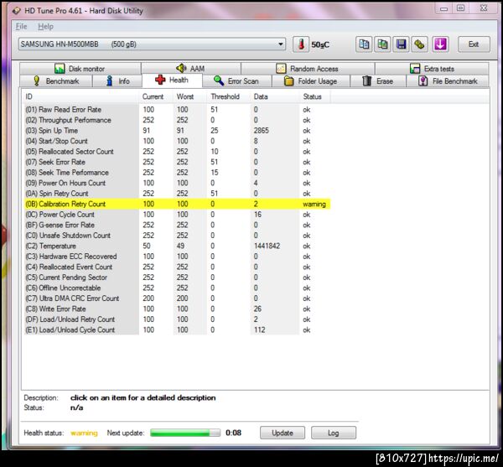503x467 pixels.
Task: Select the Write Error Rate row
Action: tap(177, 309)
